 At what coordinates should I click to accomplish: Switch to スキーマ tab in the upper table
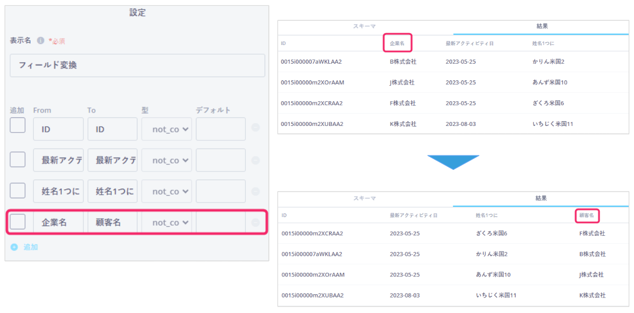365,26
